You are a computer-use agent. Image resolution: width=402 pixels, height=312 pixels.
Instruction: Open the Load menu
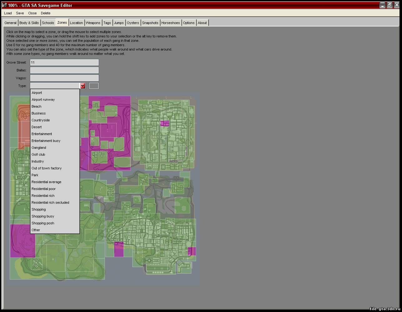(8, 13)
